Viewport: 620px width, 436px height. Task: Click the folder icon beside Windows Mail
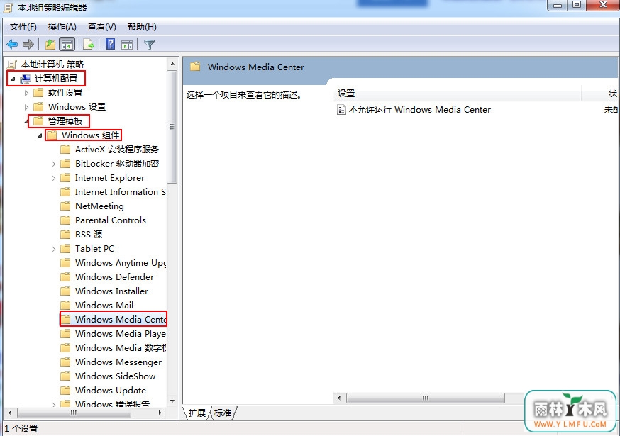point(65,306)
